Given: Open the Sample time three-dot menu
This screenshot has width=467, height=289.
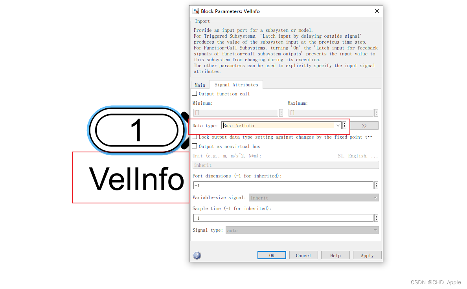Looking at the screenshot, I should click(x=376, y=218).
